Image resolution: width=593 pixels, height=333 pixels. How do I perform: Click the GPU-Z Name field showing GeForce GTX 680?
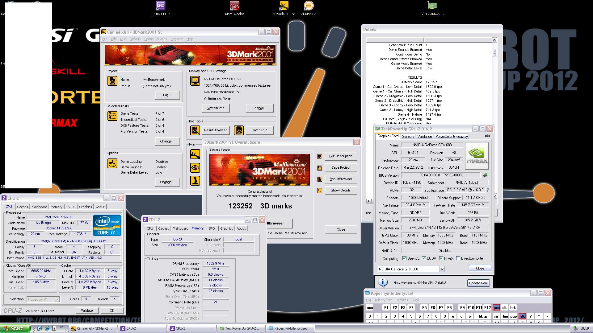(x=432, y=145)
